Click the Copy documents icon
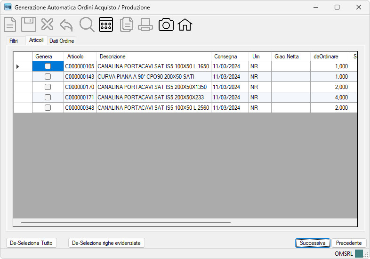Image resolution: width=370 pixels, height=259 pixels. pyautogui.click(x=127, y=25)
